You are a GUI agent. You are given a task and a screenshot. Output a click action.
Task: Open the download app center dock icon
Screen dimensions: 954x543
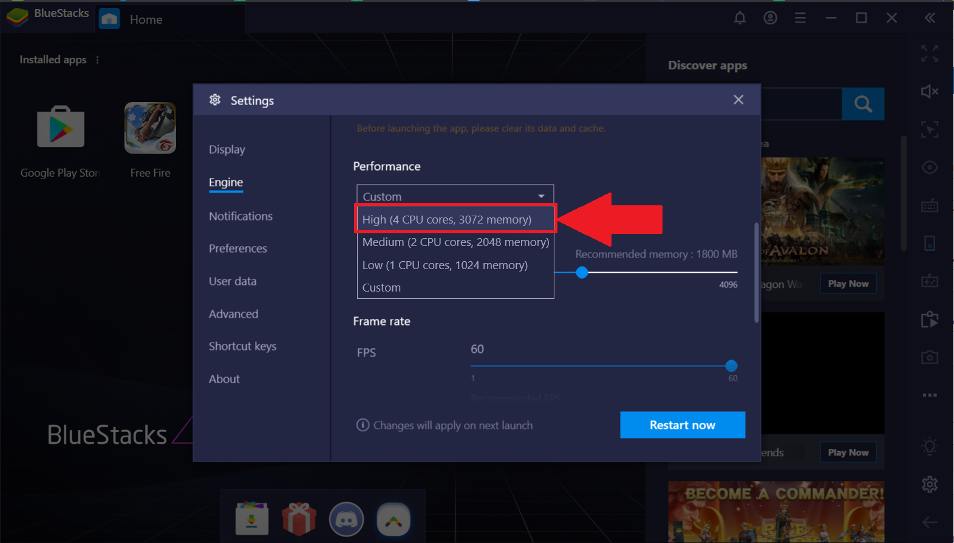tap(252, 519)
